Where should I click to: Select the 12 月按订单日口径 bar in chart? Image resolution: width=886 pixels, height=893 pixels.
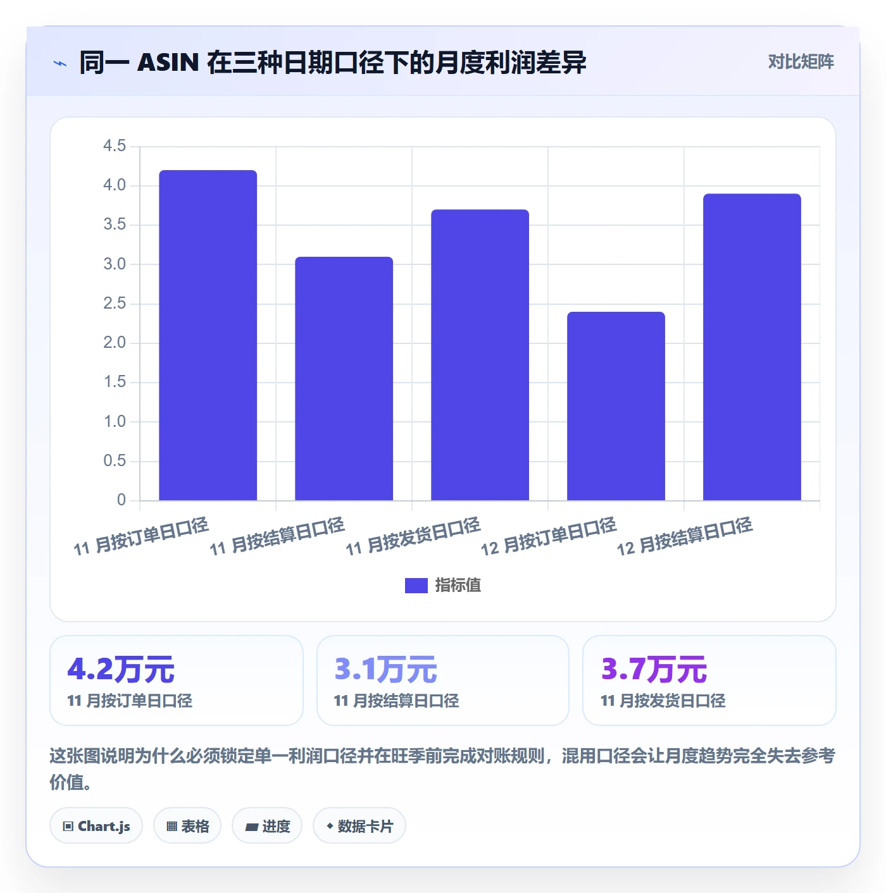click(616, 406)
